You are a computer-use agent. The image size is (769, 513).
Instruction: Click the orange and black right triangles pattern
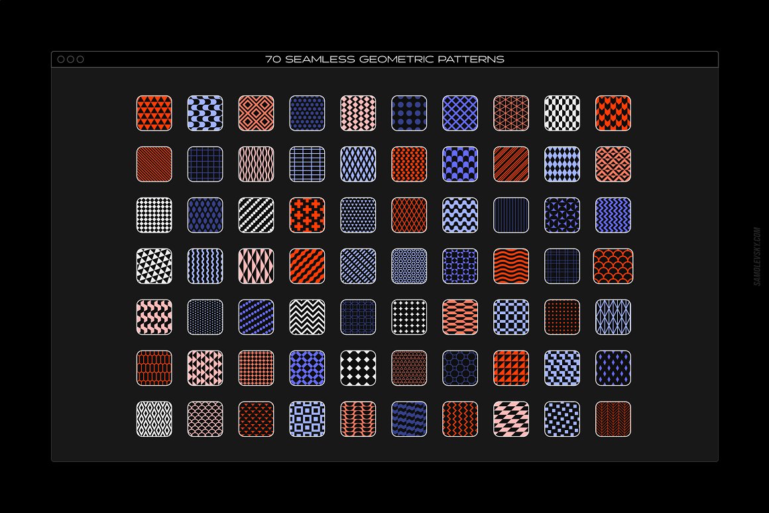511,369
